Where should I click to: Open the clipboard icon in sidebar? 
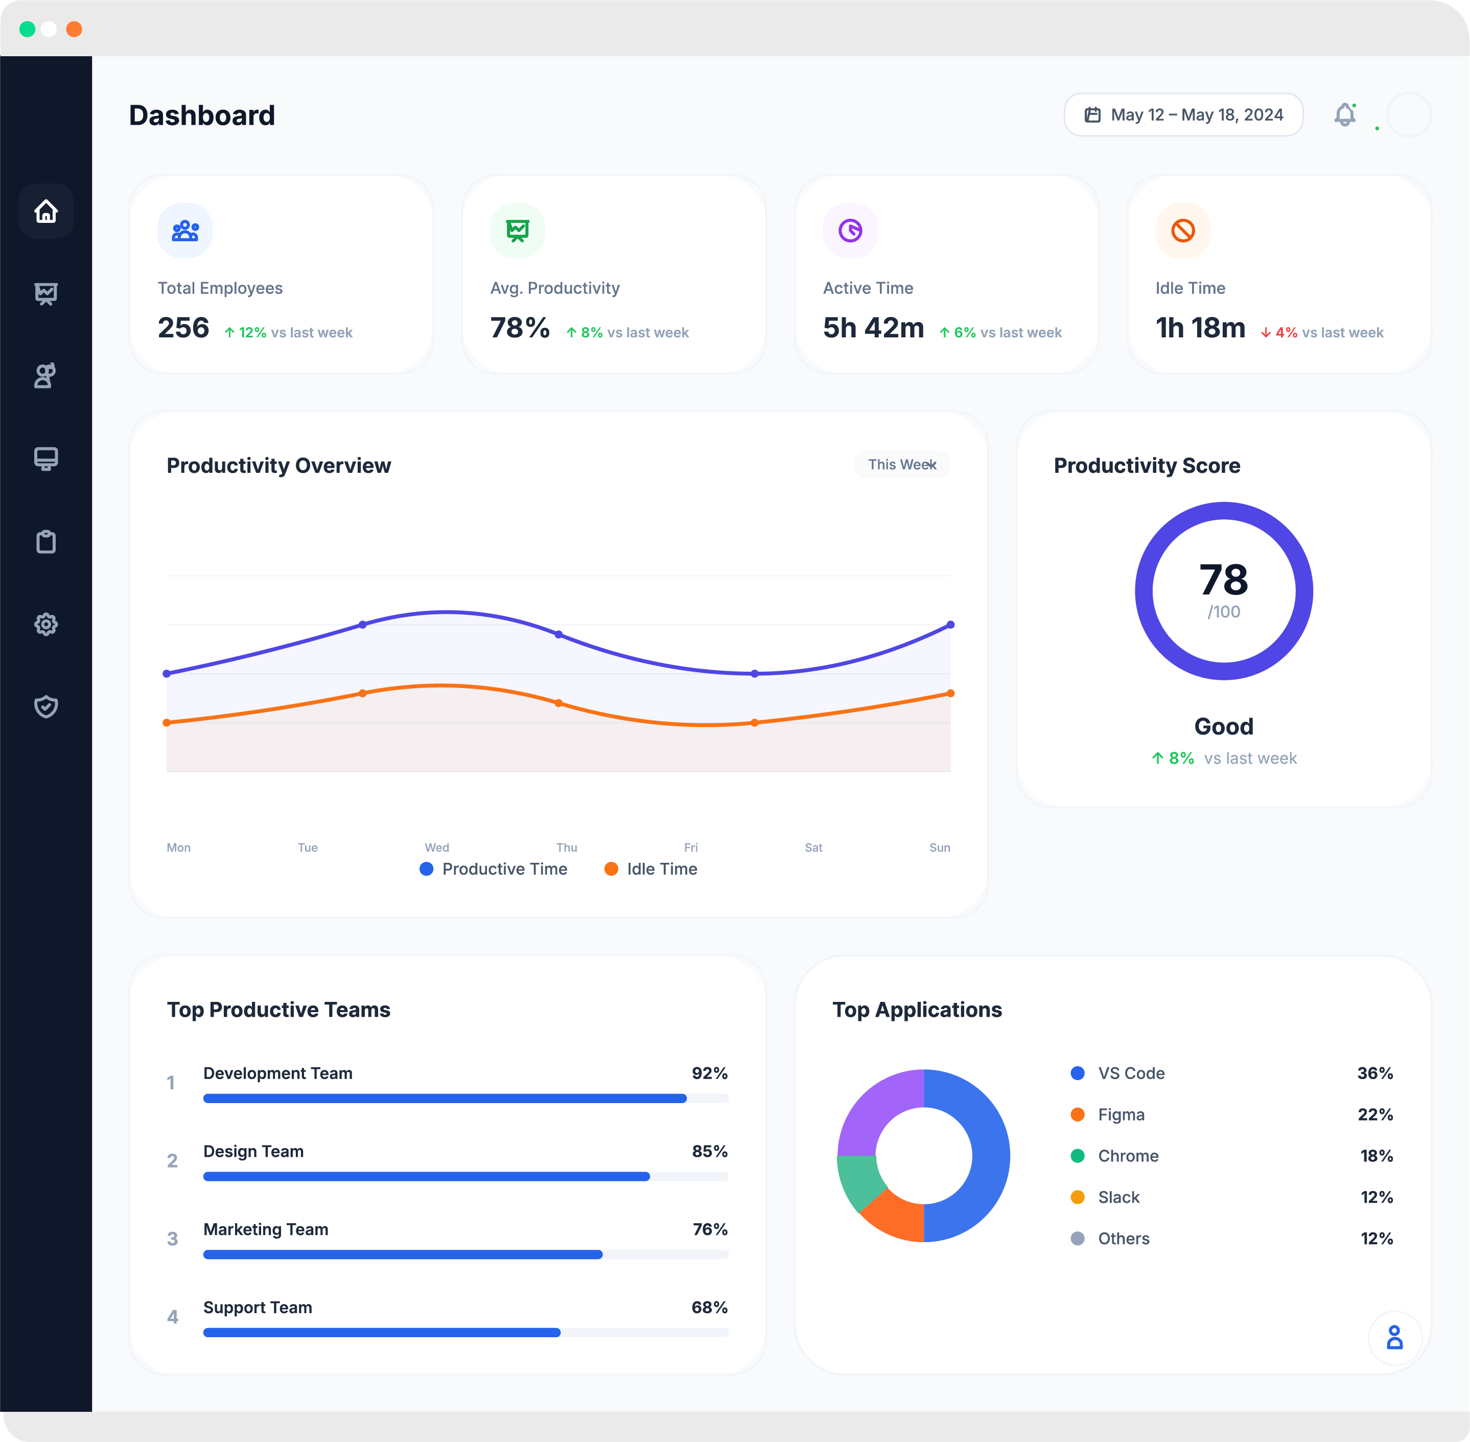click(46, 541)
